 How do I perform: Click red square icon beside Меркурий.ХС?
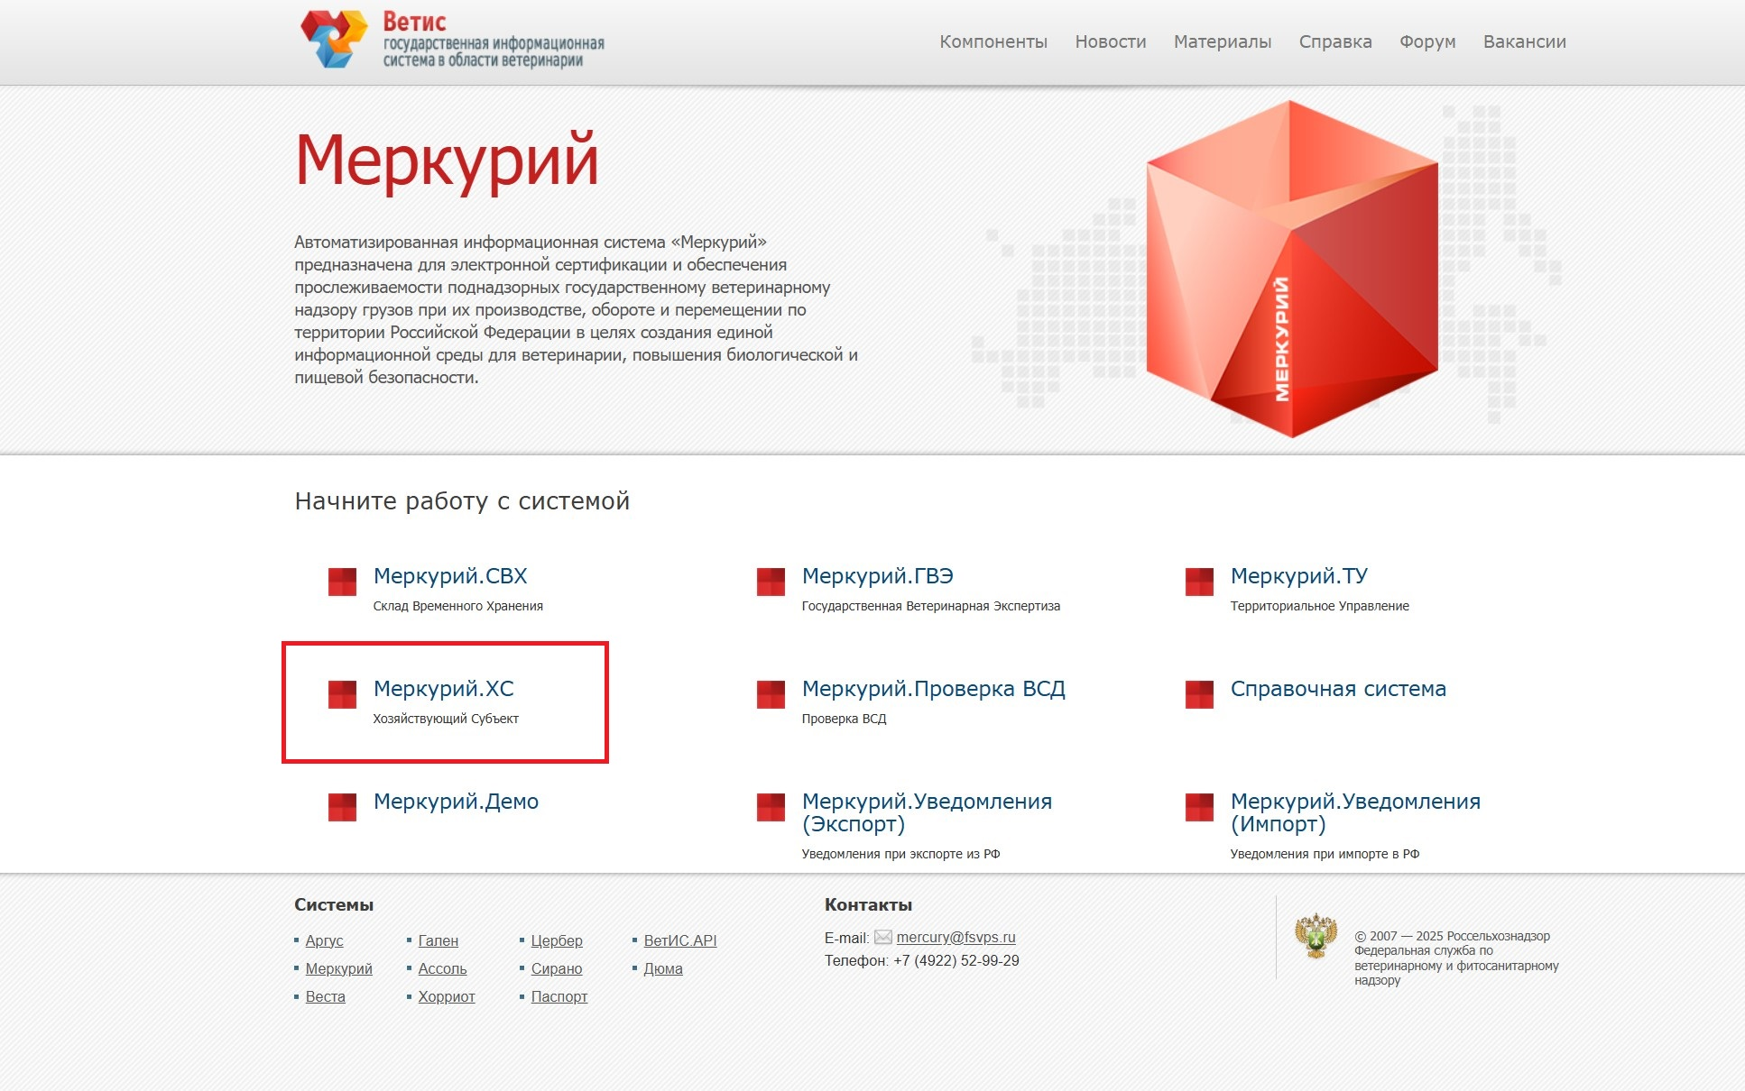pos(342,694)
